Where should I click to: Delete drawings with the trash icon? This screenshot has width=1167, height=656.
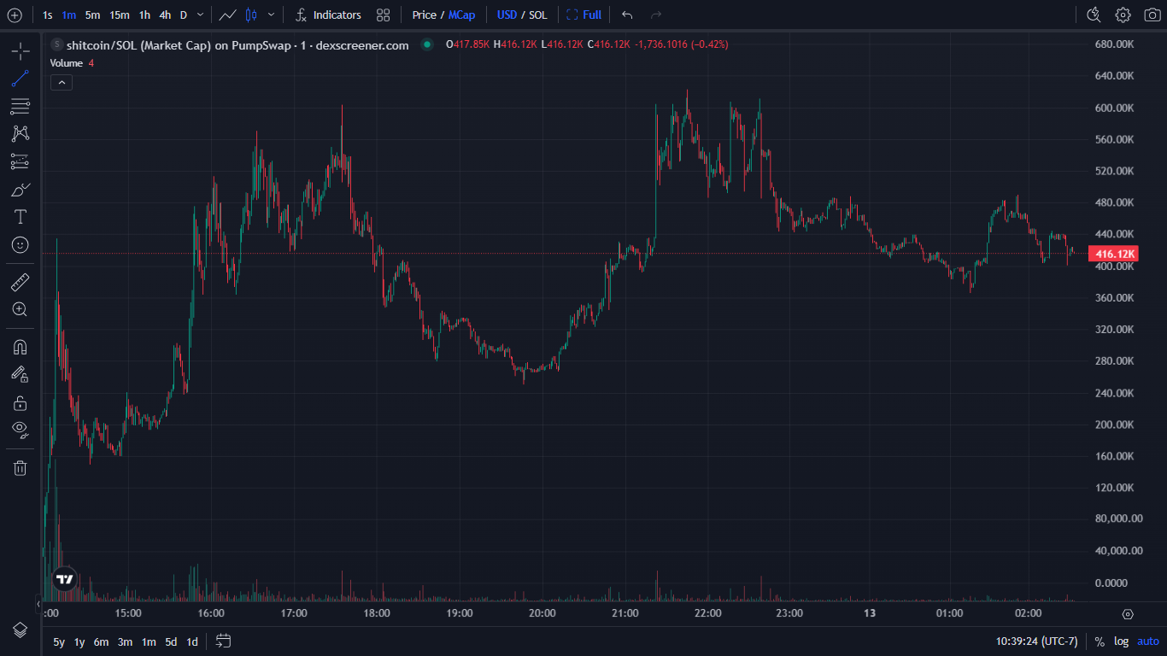pos(20,467)
